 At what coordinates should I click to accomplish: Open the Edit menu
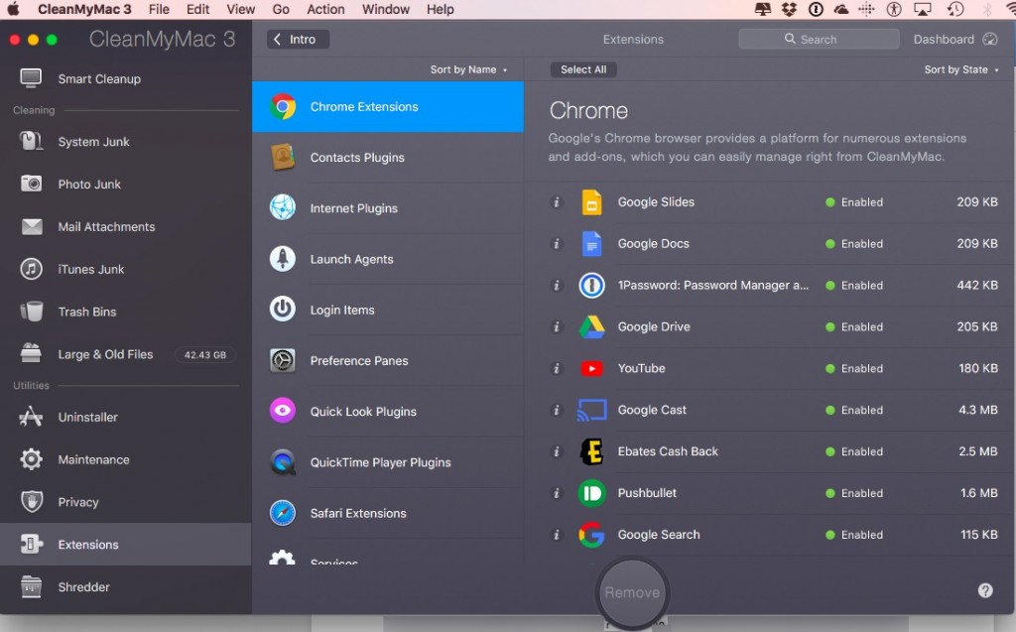tap(197, 9)
